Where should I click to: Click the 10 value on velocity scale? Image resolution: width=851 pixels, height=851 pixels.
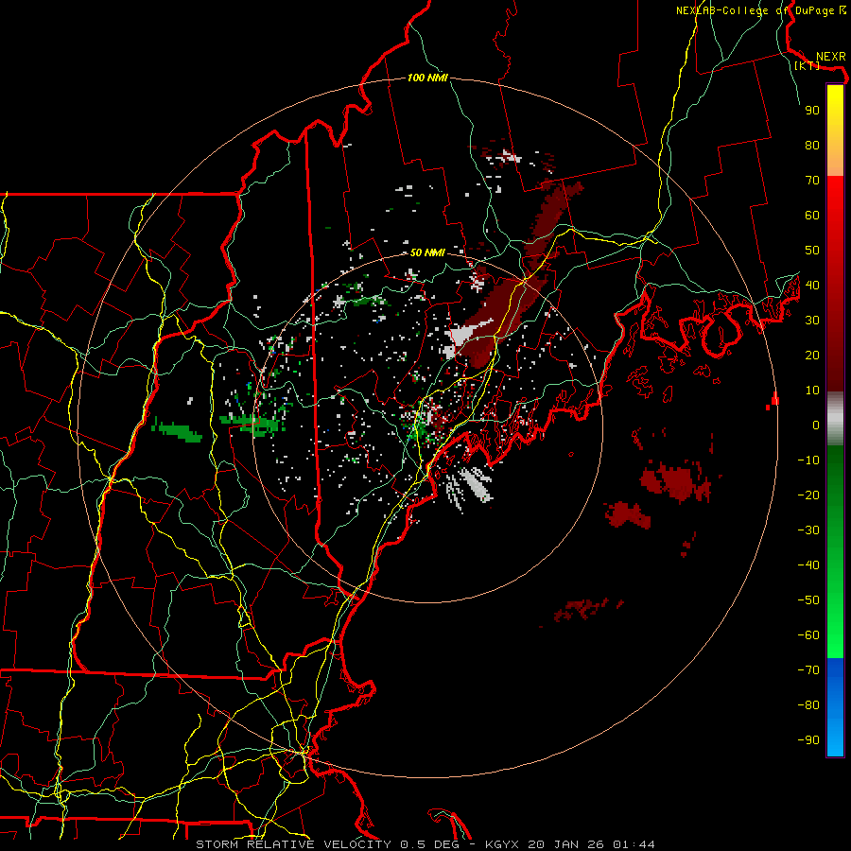pos(812,391)
